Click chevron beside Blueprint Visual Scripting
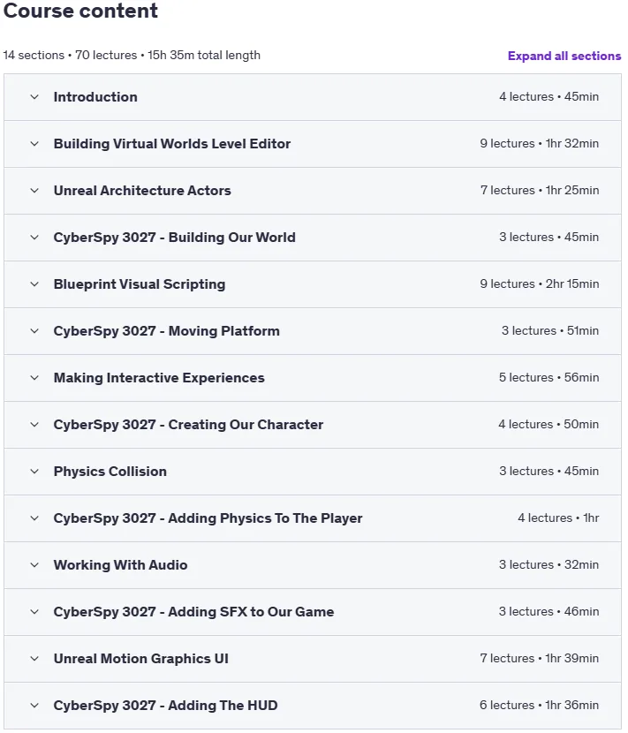 tap(34, 284)
